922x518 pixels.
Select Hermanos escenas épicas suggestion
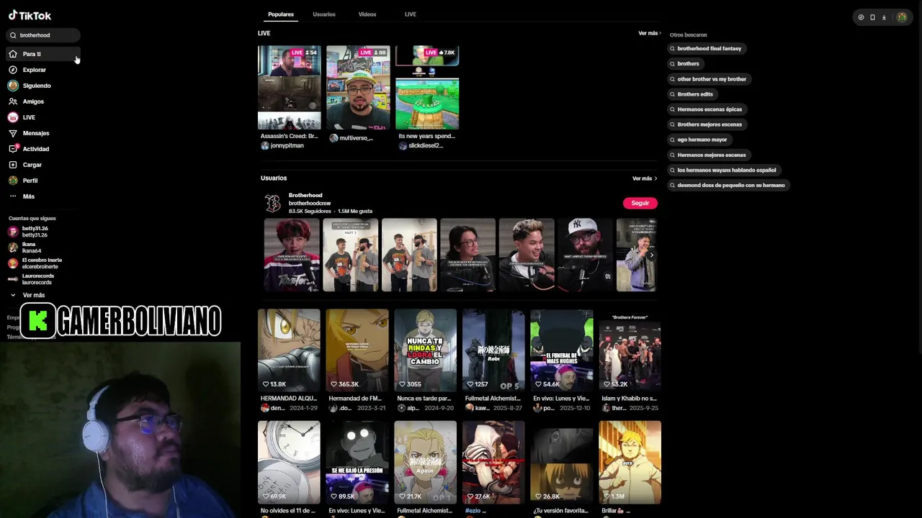pyautogui.click(x=706, y=109)
